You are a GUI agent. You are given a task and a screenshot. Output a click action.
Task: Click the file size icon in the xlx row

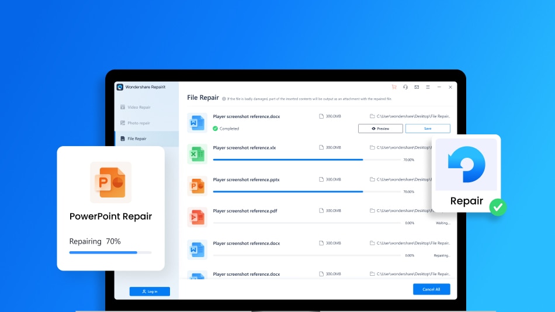321,147
